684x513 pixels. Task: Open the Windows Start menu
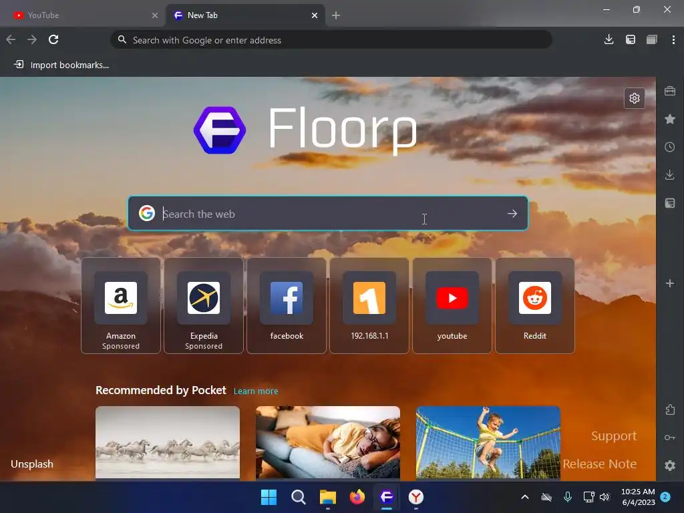coord(269,497)
